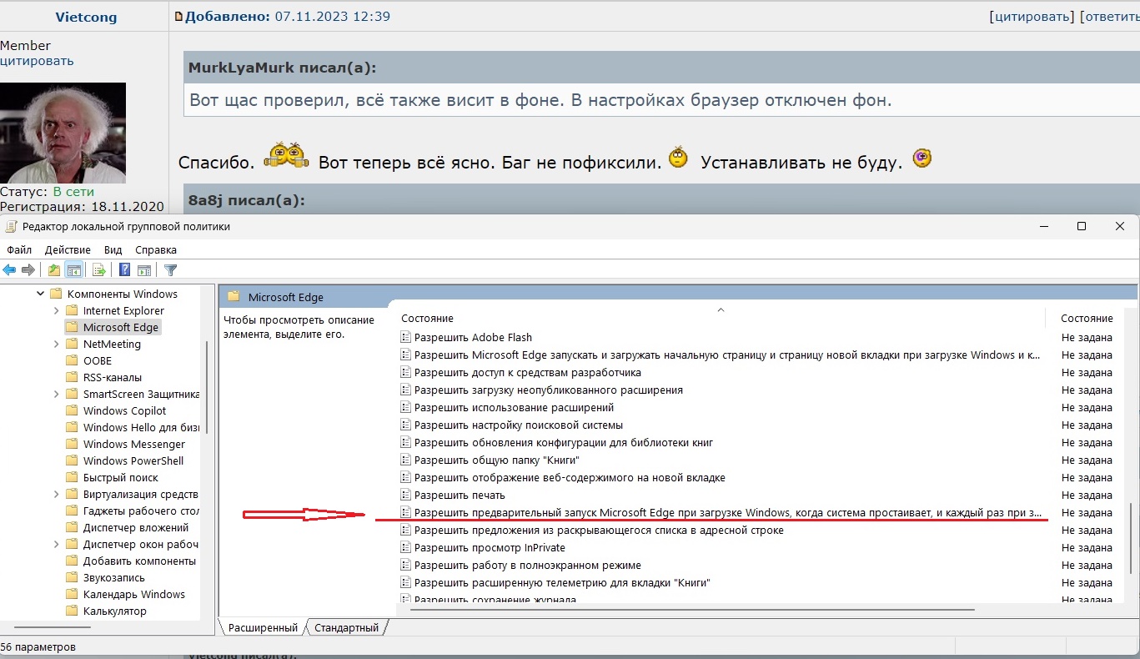Click the folder icon beside RSS-каналы
The image size is (1140, 659).
coord(72,377)
